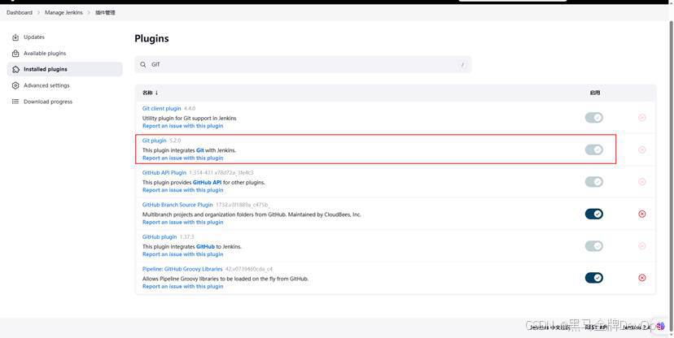
Task: Report an issue with Git client plugin
Action: [x=182, y=126]
